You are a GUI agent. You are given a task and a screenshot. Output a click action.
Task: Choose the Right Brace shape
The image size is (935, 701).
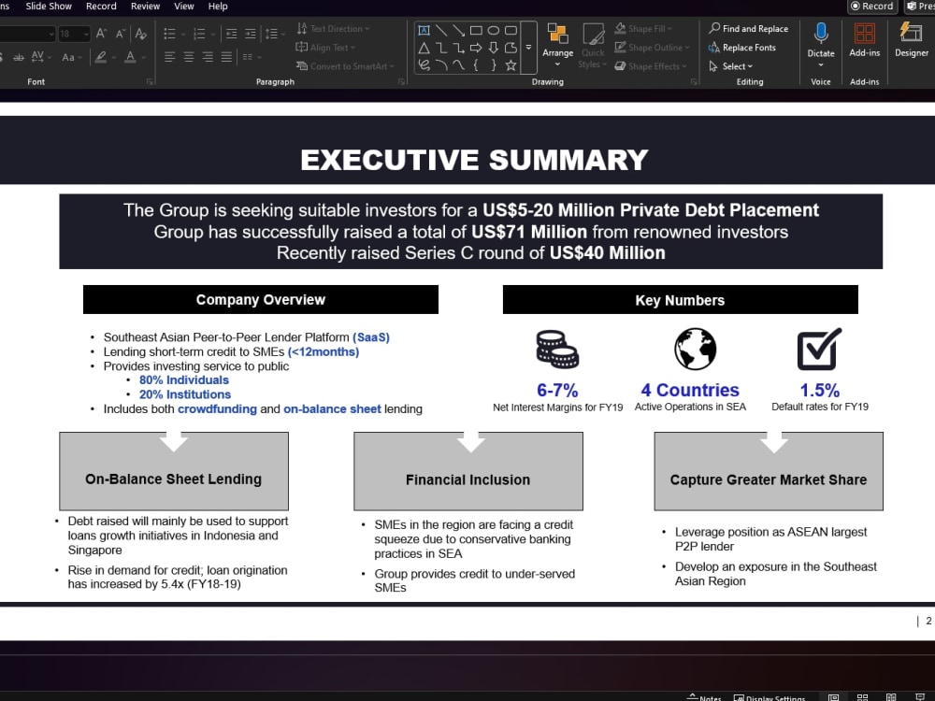coord(493,65)
